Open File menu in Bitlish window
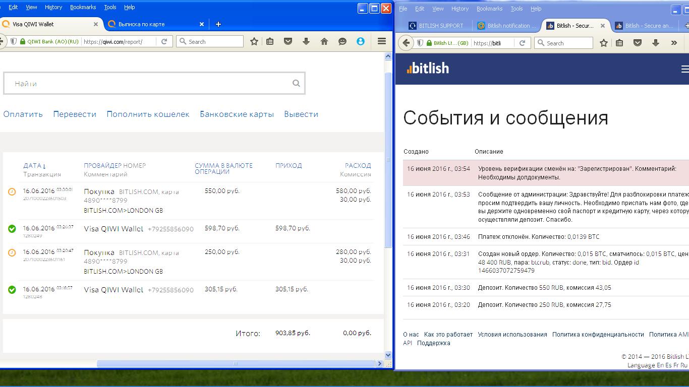Image resolution: width=689 pixels, height=387 pixels. (x=403, y=9)
